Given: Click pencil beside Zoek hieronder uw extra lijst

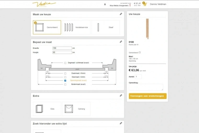Looking at the screenshot, I should pos(121,123).
